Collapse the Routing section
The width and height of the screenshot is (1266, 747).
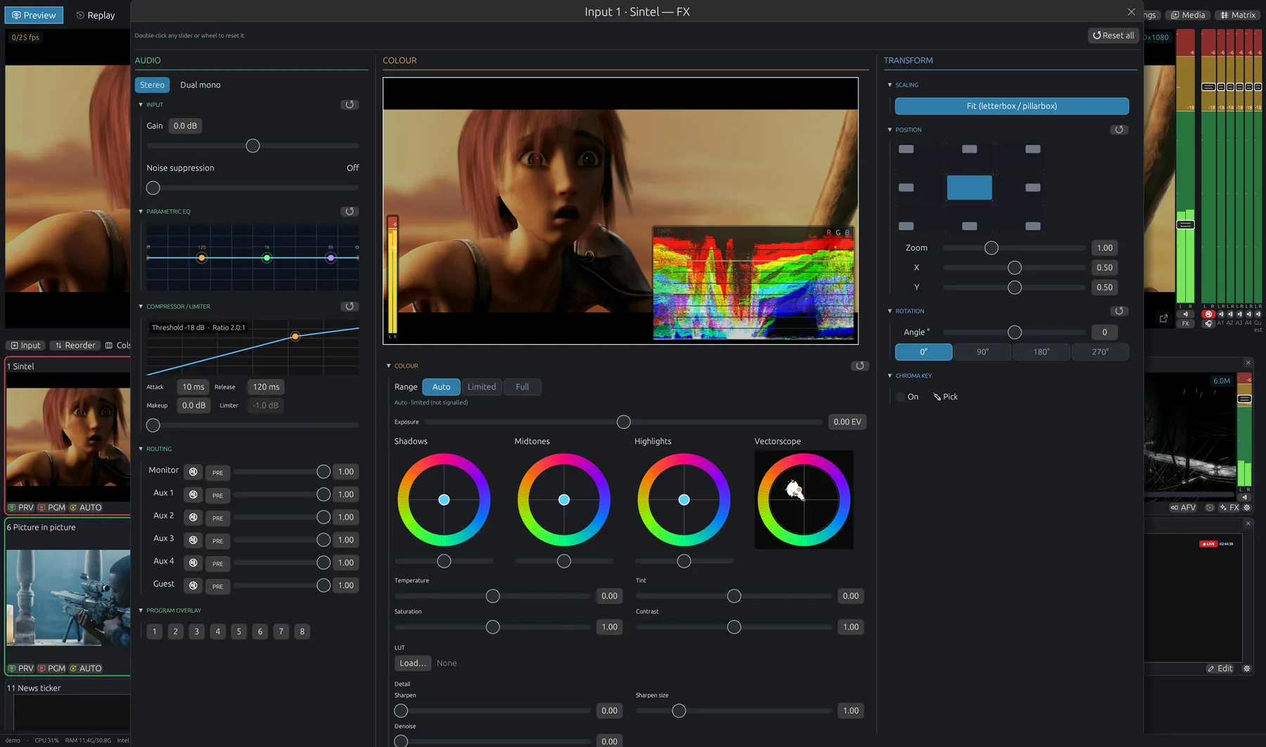click(141, 449)
